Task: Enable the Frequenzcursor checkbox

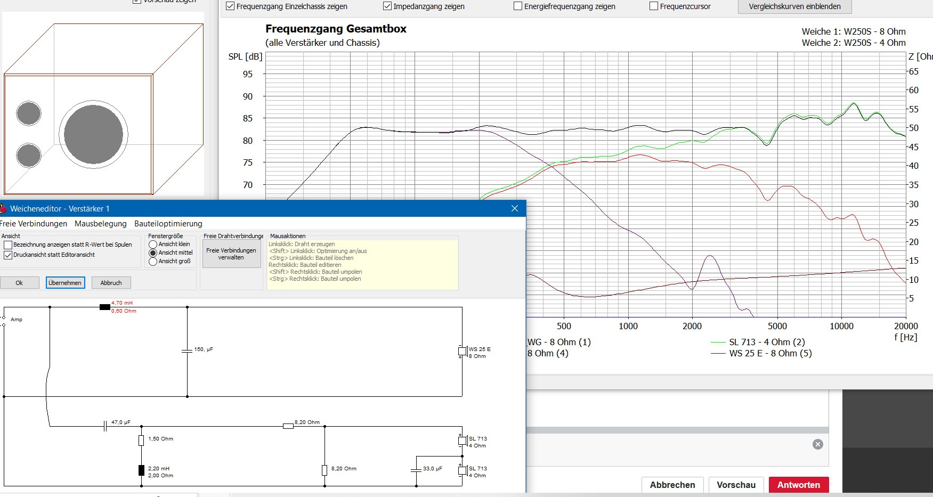Action: tap(654, 6)
